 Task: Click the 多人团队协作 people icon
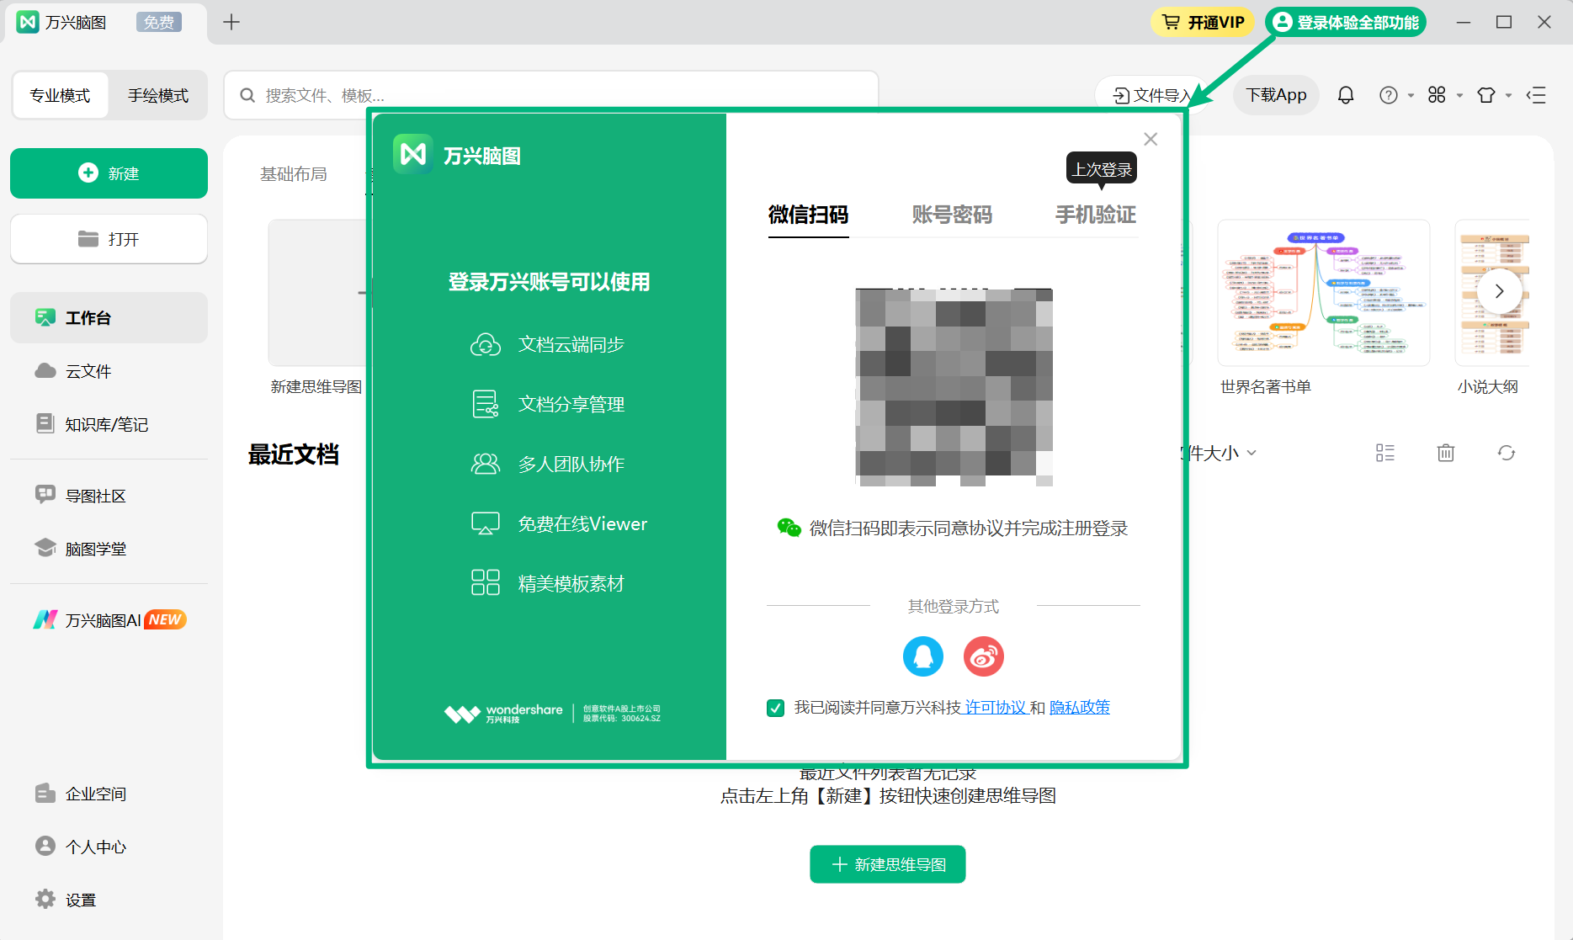[486, 464]
